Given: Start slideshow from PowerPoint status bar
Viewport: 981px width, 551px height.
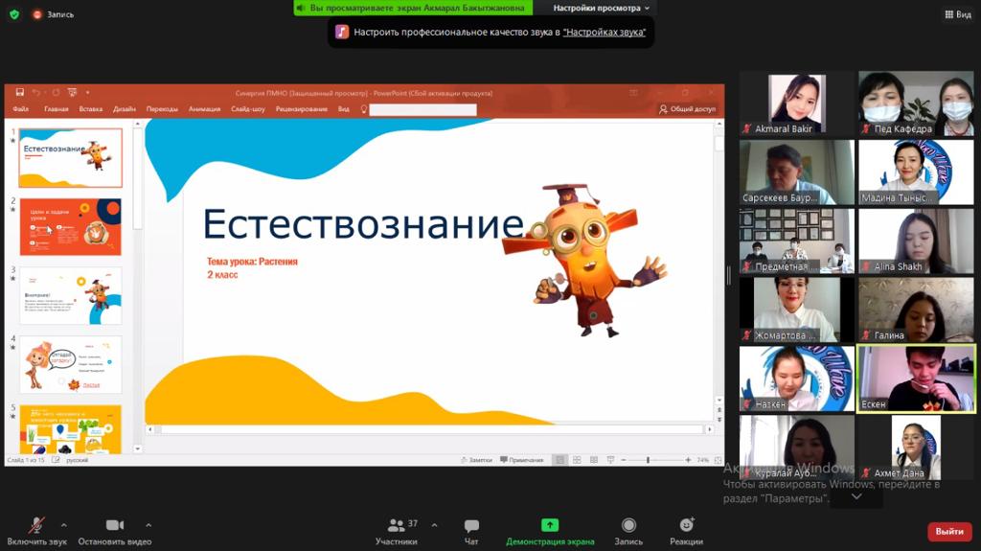Looking at the screenshot, I should click(x=611, y=461).
